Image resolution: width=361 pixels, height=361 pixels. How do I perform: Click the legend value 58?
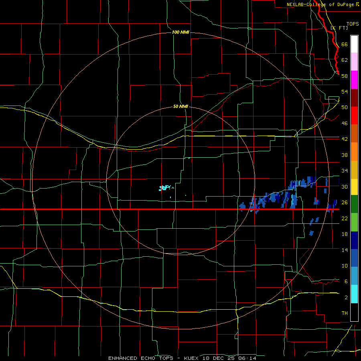[345, 76]
